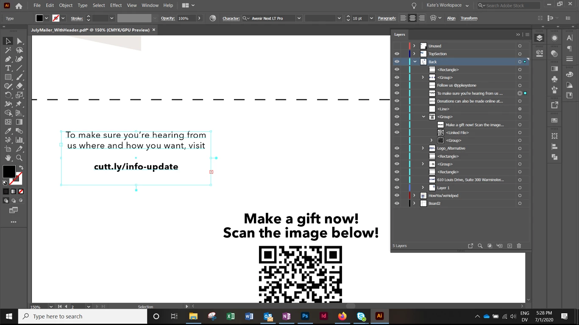
Task: Click the Align link in control bar
Action: coord(451,18)
